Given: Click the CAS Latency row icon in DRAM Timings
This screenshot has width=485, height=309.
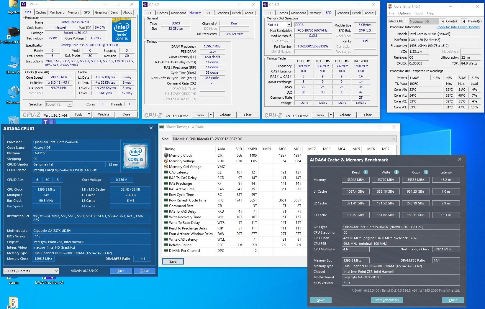Looking at the screenshot, I should (x=166, y=172).
